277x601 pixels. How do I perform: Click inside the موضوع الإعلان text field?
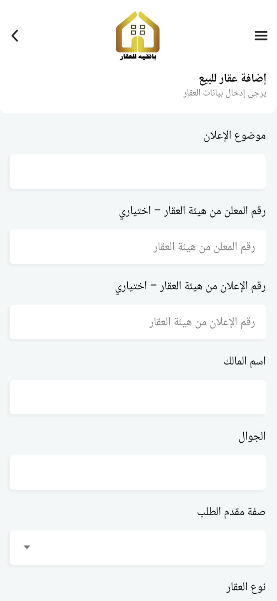pyautogui.click(x=138, y=171)
